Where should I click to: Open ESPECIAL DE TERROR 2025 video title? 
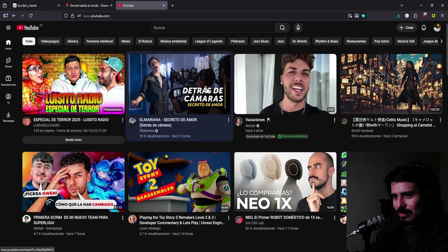(71, 120)
